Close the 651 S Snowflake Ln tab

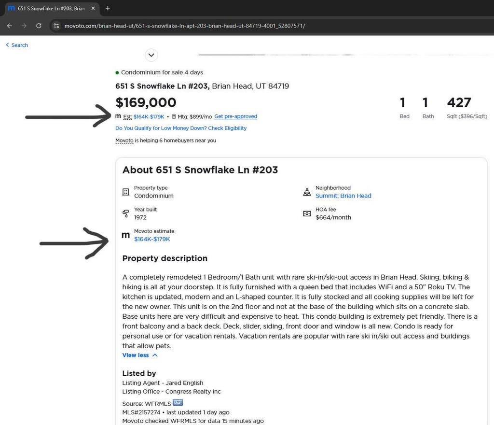pos(93,9)
